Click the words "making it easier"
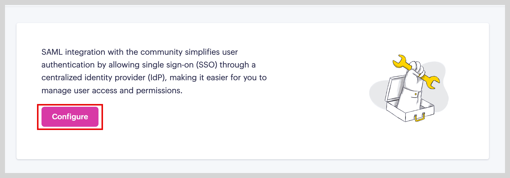The height and width of the screenshot is (178, 510). 199,77
